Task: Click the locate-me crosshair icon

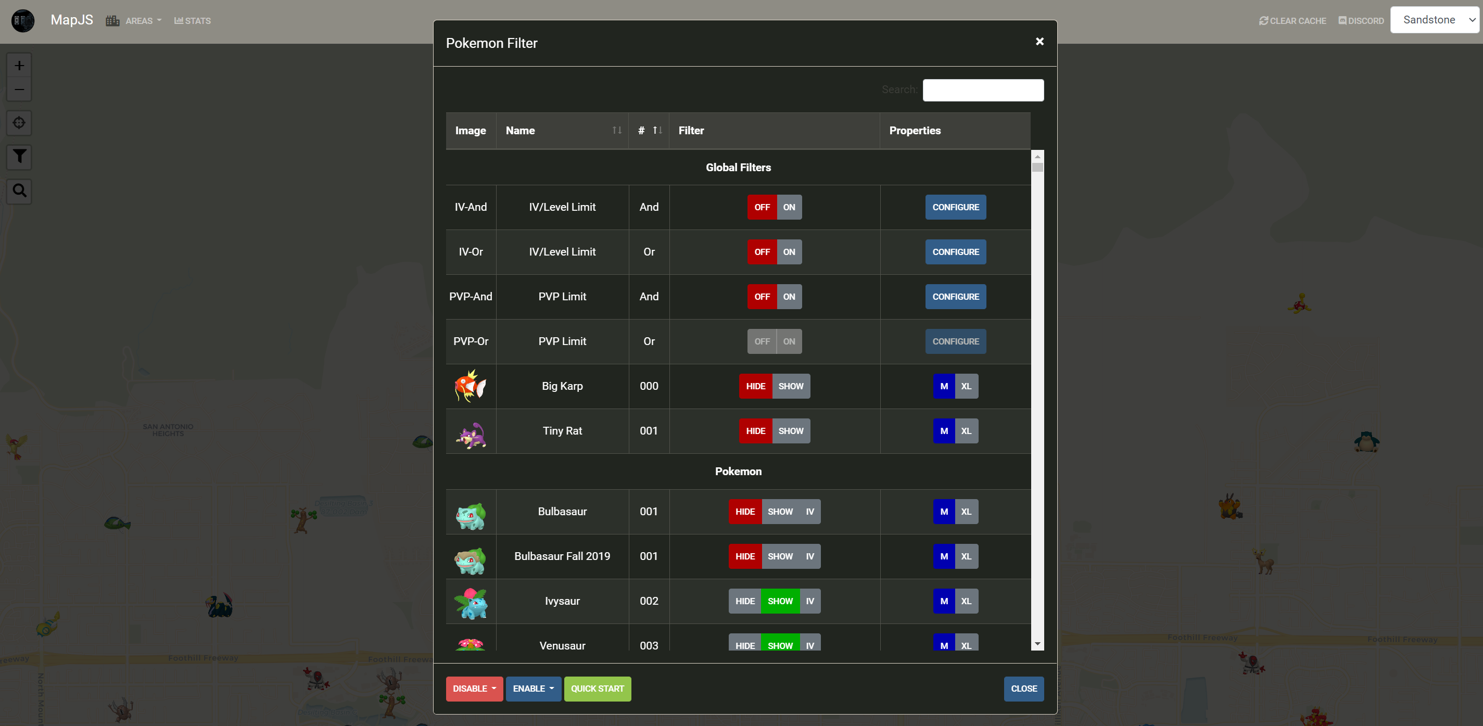Action: point(19,123)
